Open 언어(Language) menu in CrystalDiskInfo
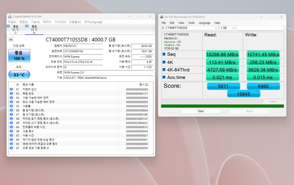 tap(93, 22)
